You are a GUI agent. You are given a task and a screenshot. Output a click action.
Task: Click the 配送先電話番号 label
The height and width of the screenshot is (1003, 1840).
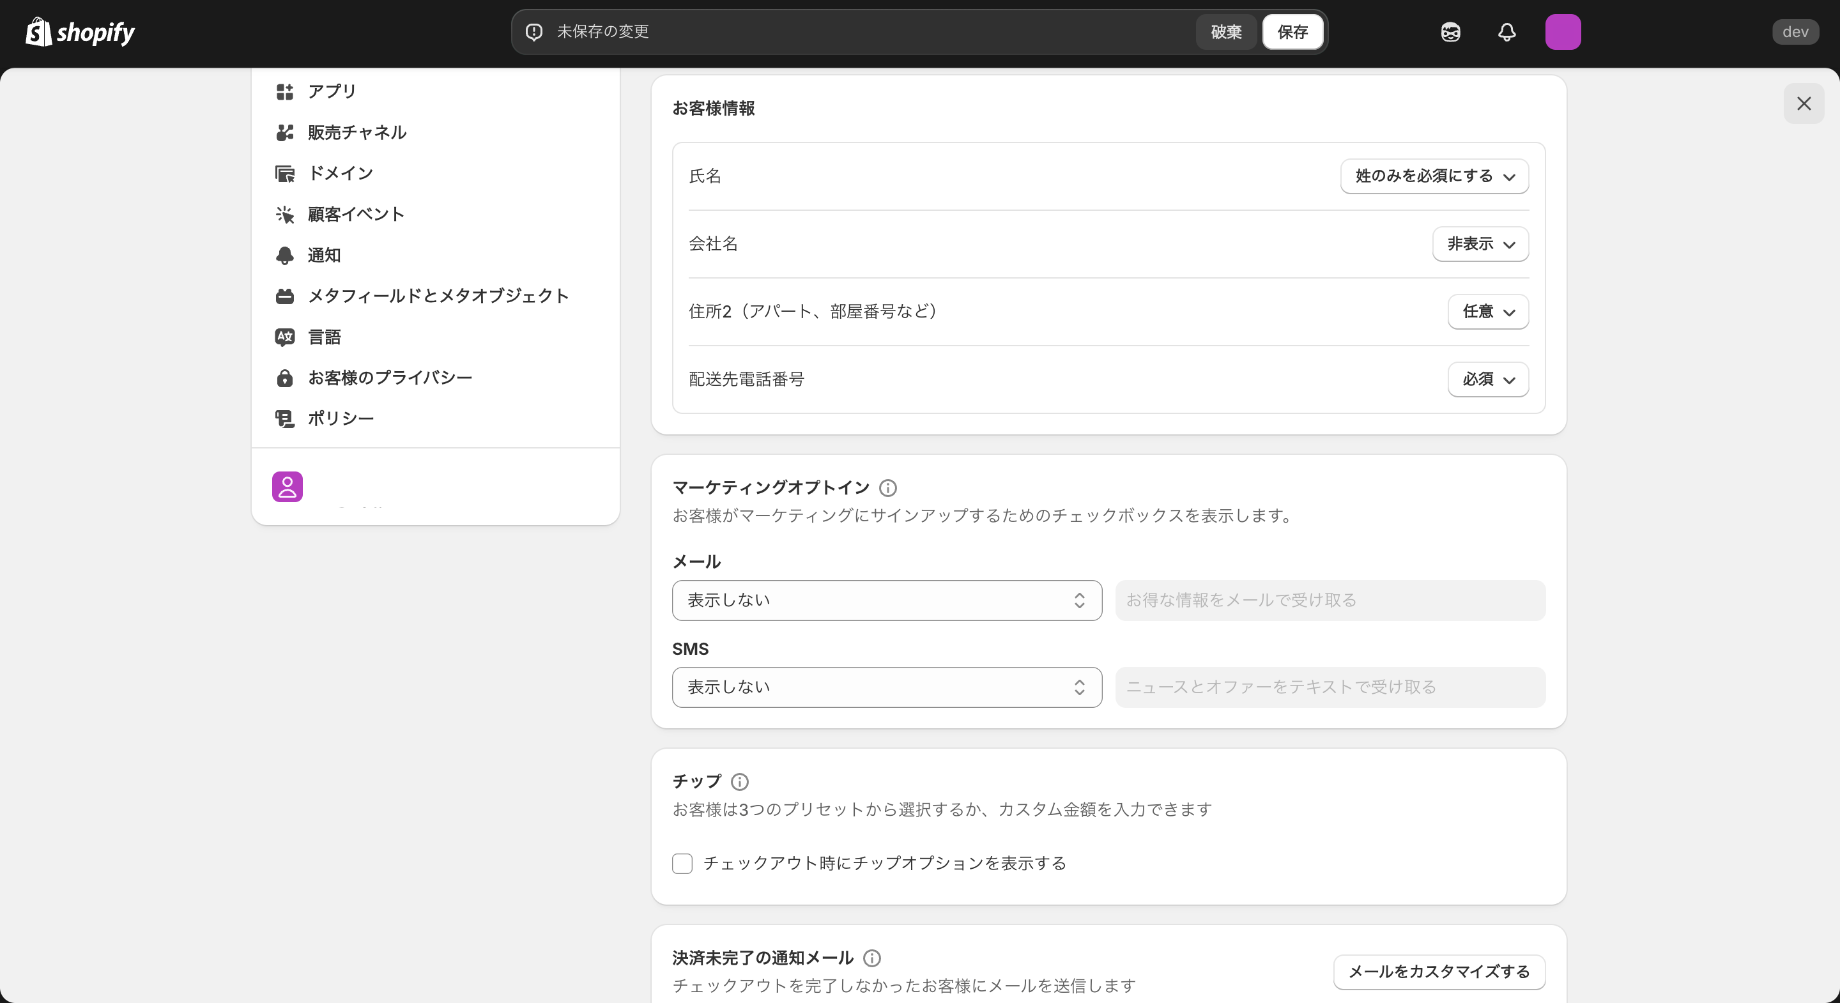click(746, 379)
